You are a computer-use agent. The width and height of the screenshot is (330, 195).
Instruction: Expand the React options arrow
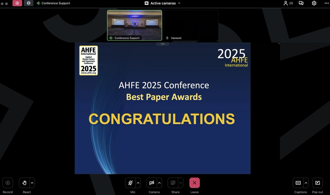pos(32,183)
